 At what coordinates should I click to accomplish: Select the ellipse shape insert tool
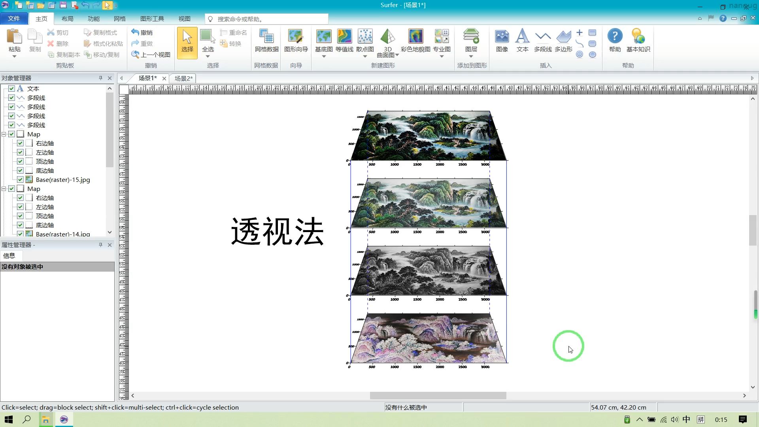point(592,55)
